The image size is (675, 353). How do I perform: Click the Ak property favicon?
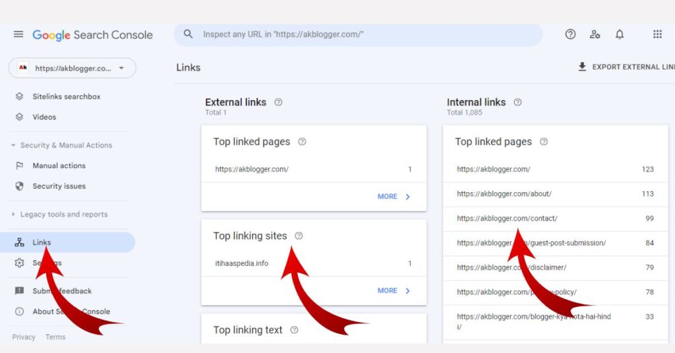pos(23,67)
